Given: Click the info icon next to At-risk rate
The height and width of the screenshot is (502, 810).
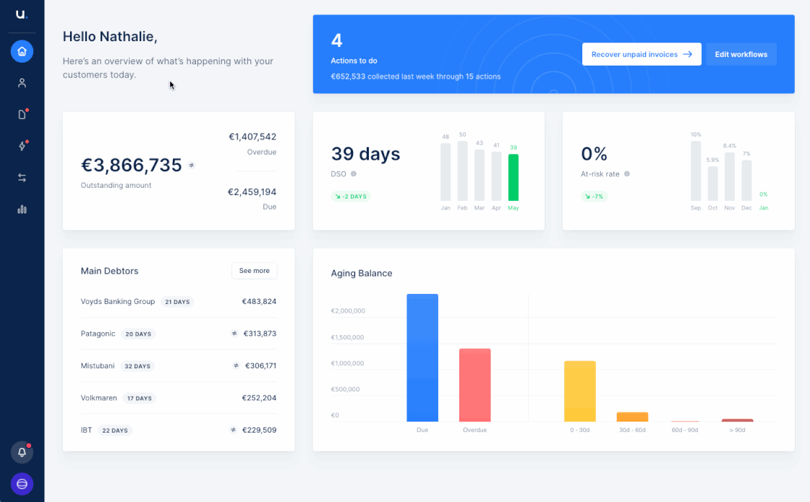Looking at the screenshot, I should tap(627, 174).
